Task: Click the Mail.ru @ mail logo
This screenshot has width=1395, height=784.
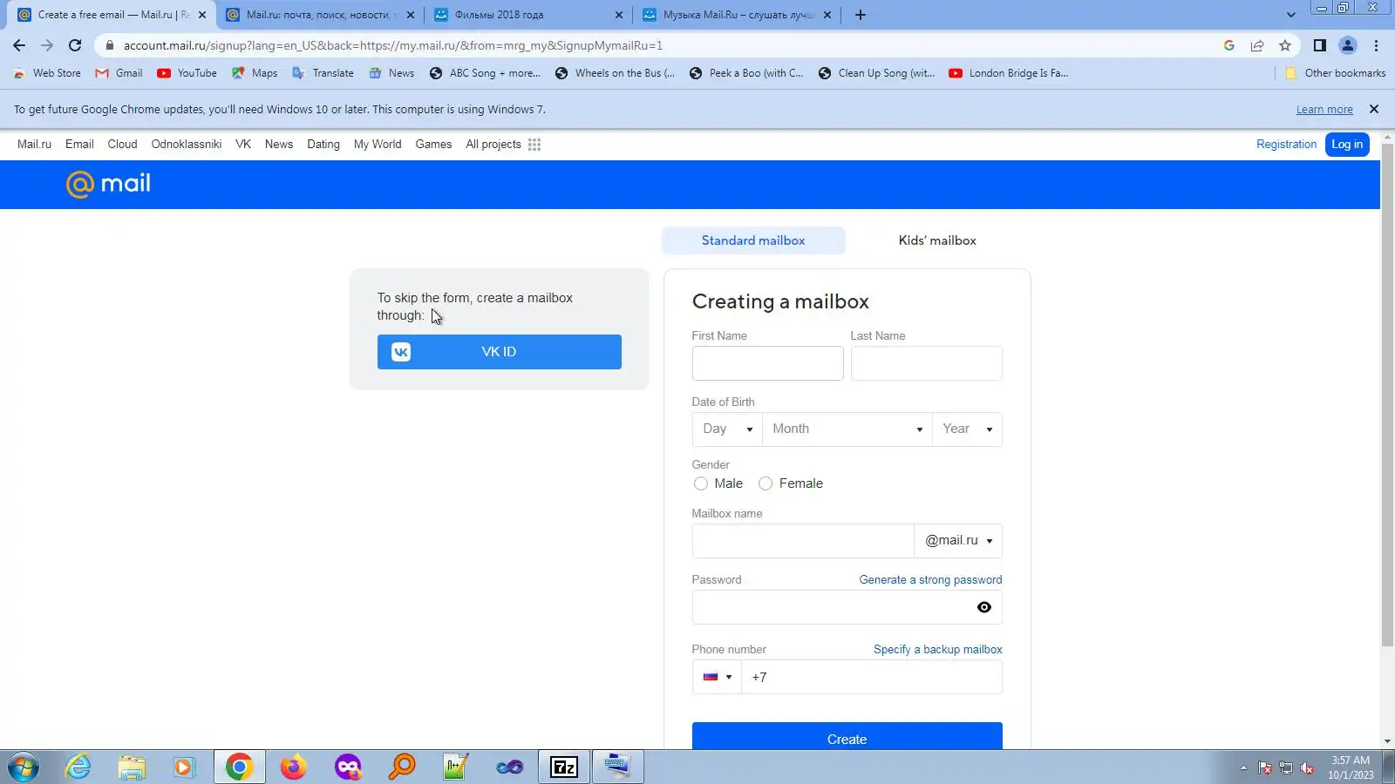Action: point(108,184)
